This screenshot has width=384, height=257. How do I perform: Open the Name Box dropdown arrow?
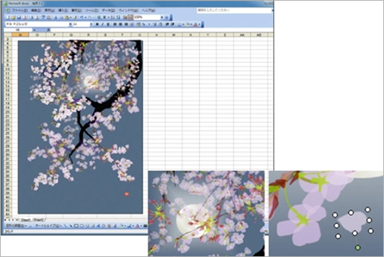[x=34, y=30]
